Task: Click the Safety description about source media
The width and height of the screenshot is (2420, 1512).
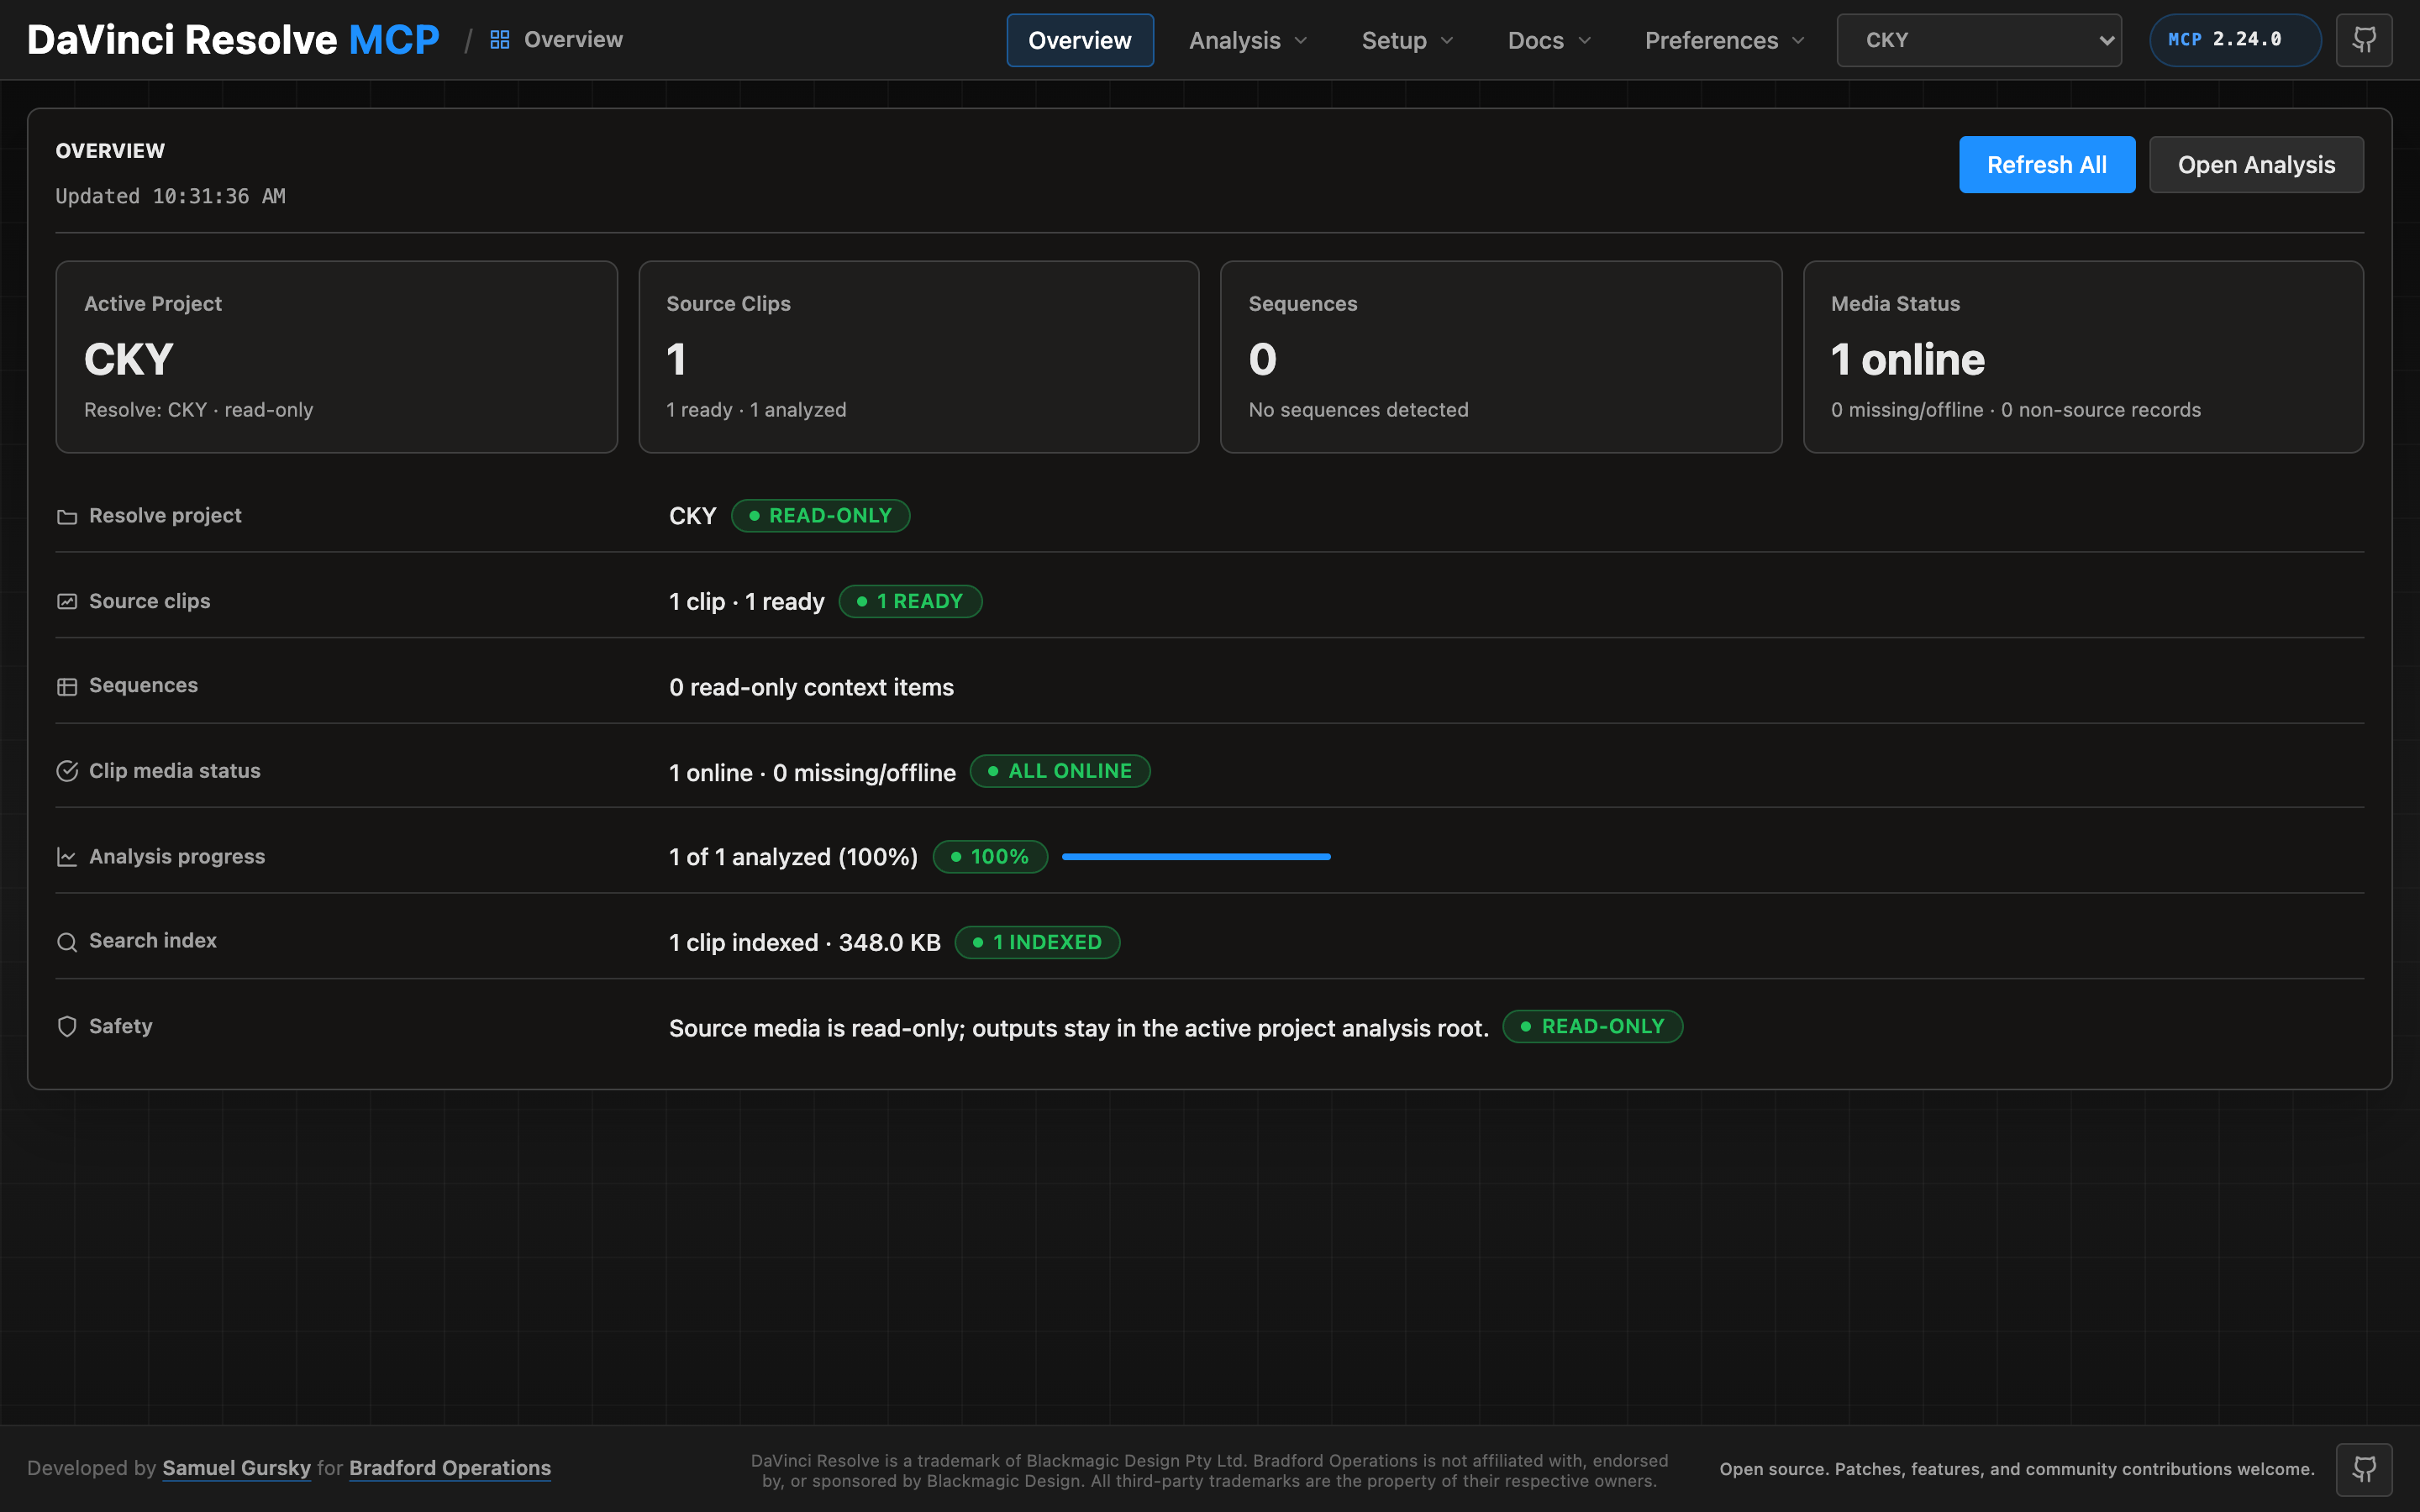Action: 1079,1029
